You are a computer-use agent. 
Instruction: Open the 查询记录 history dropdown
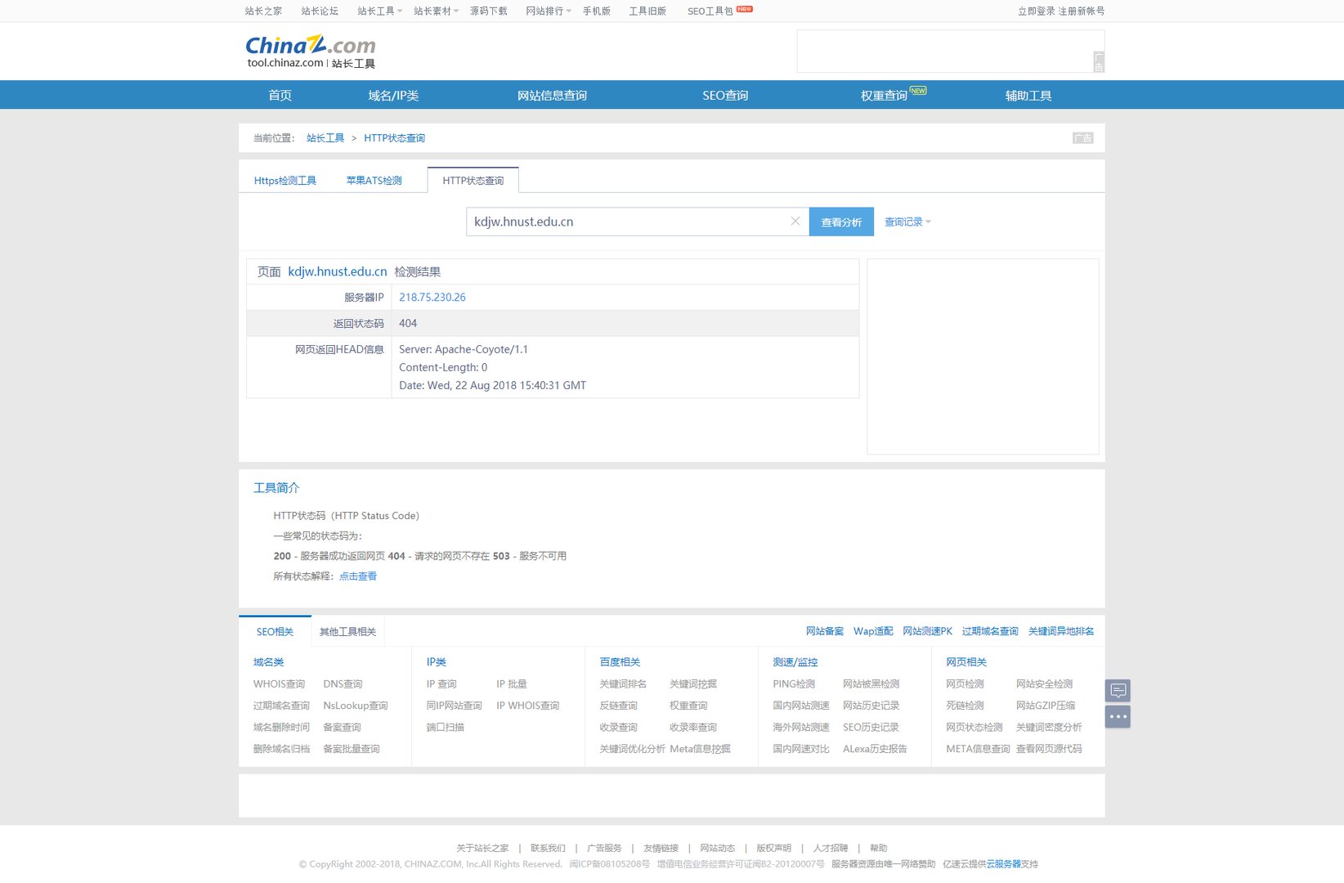tap(907, 222)
